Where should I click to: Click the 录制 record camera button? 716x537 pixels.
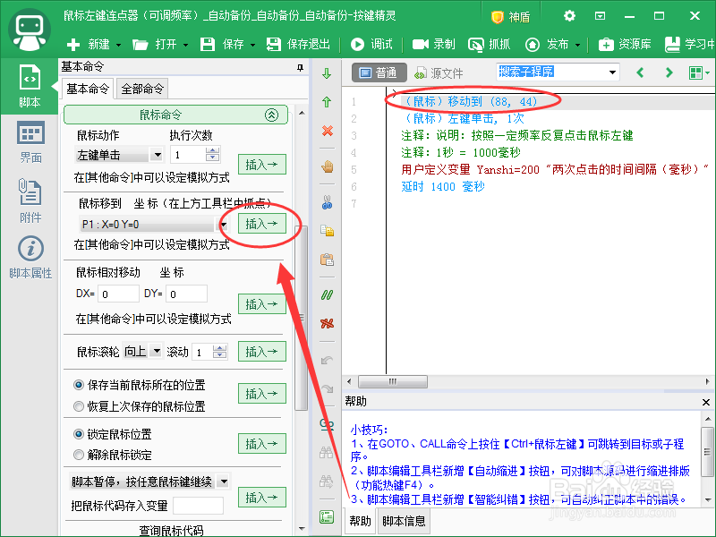pos(433,44)
